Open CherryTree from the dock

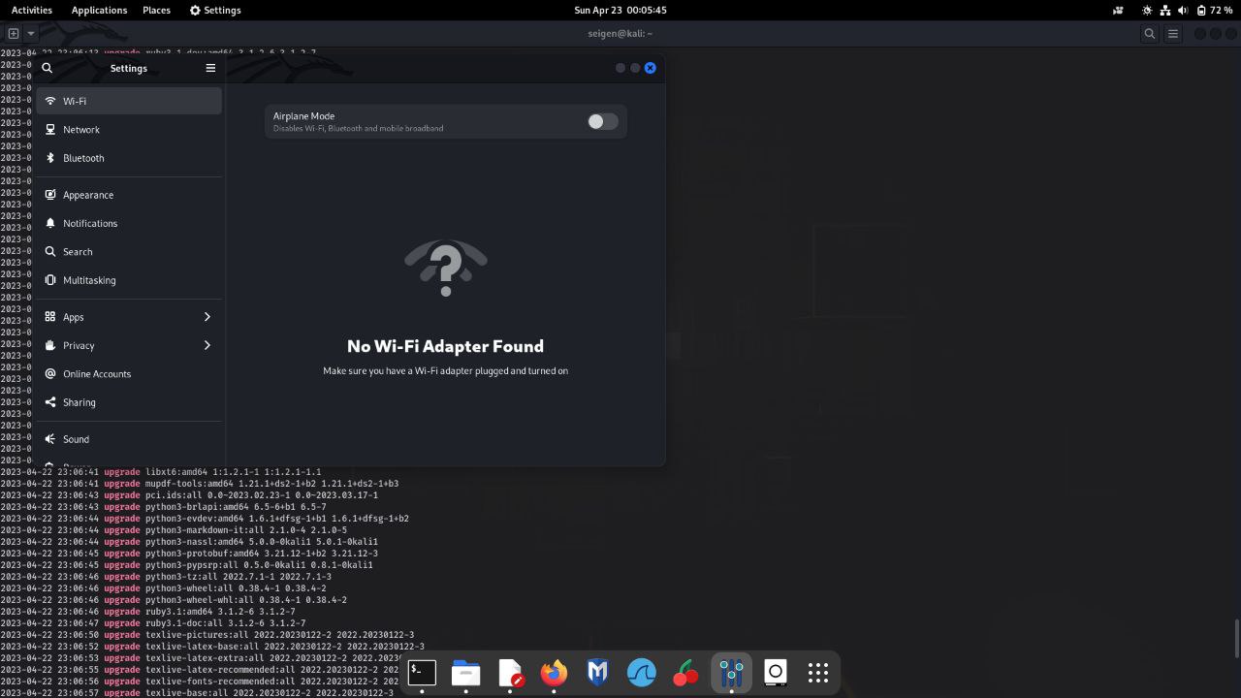click(686, 672)
